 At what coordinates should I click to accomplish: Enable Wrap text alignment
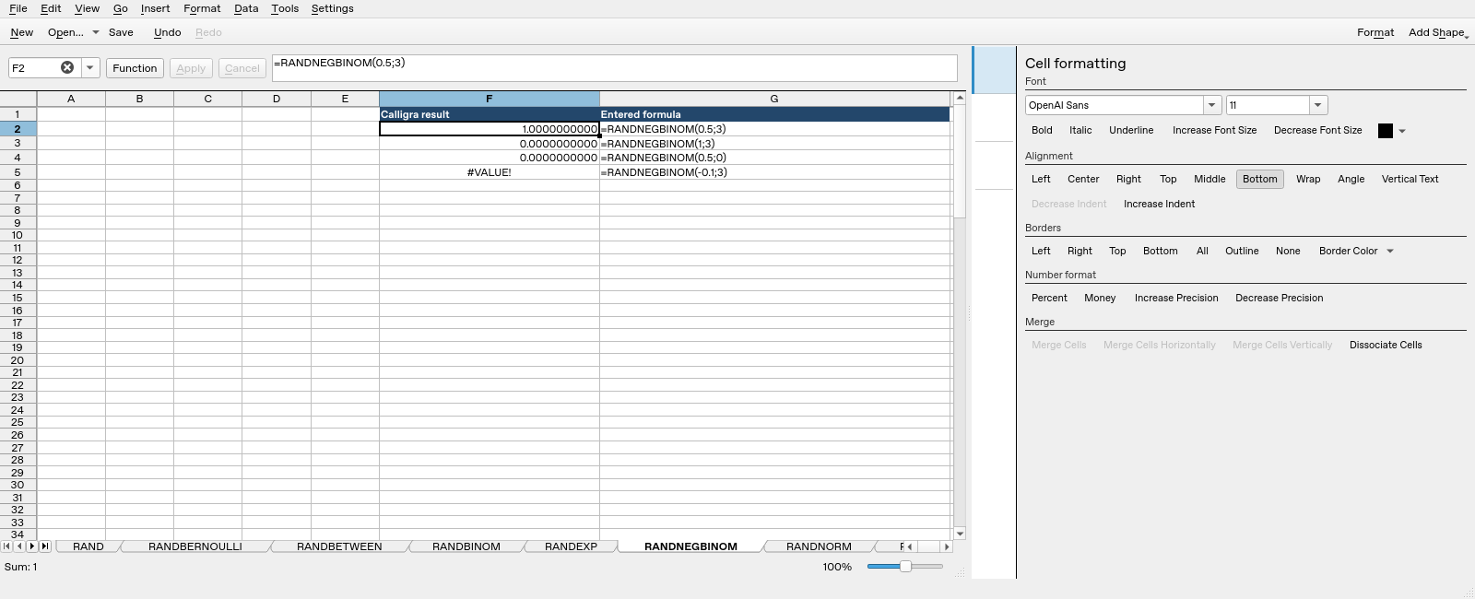click(x=1308, y=179)
